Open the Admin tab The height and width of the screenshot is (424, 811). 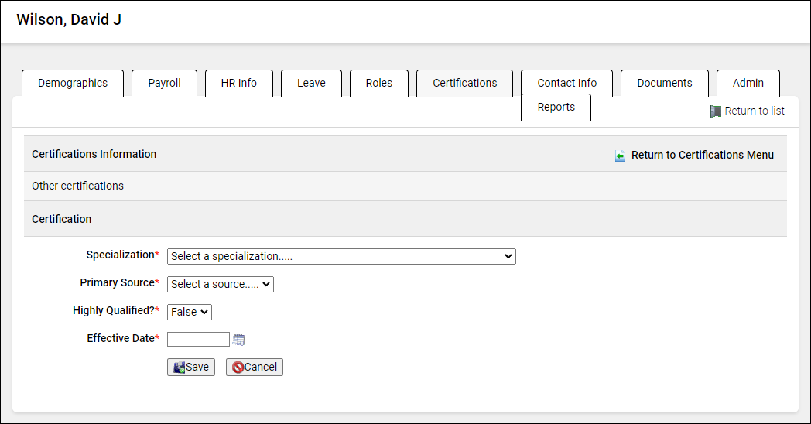coord(748,83)
